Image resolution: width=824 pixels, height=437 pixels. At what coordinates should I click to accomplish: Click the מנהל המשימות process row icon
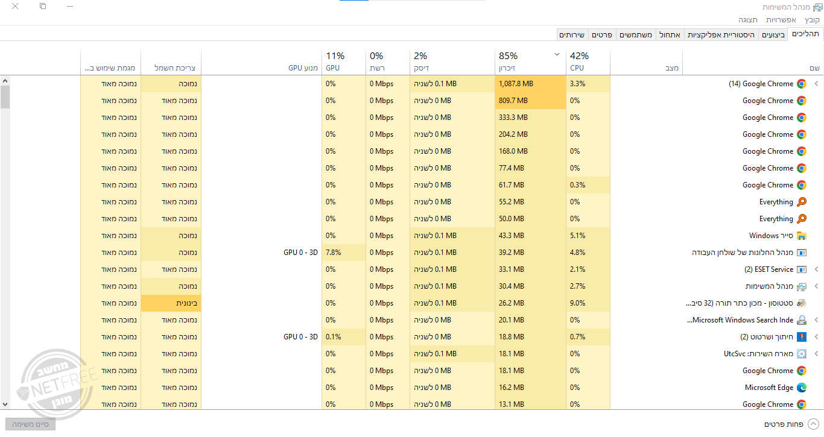pos(802,286)
